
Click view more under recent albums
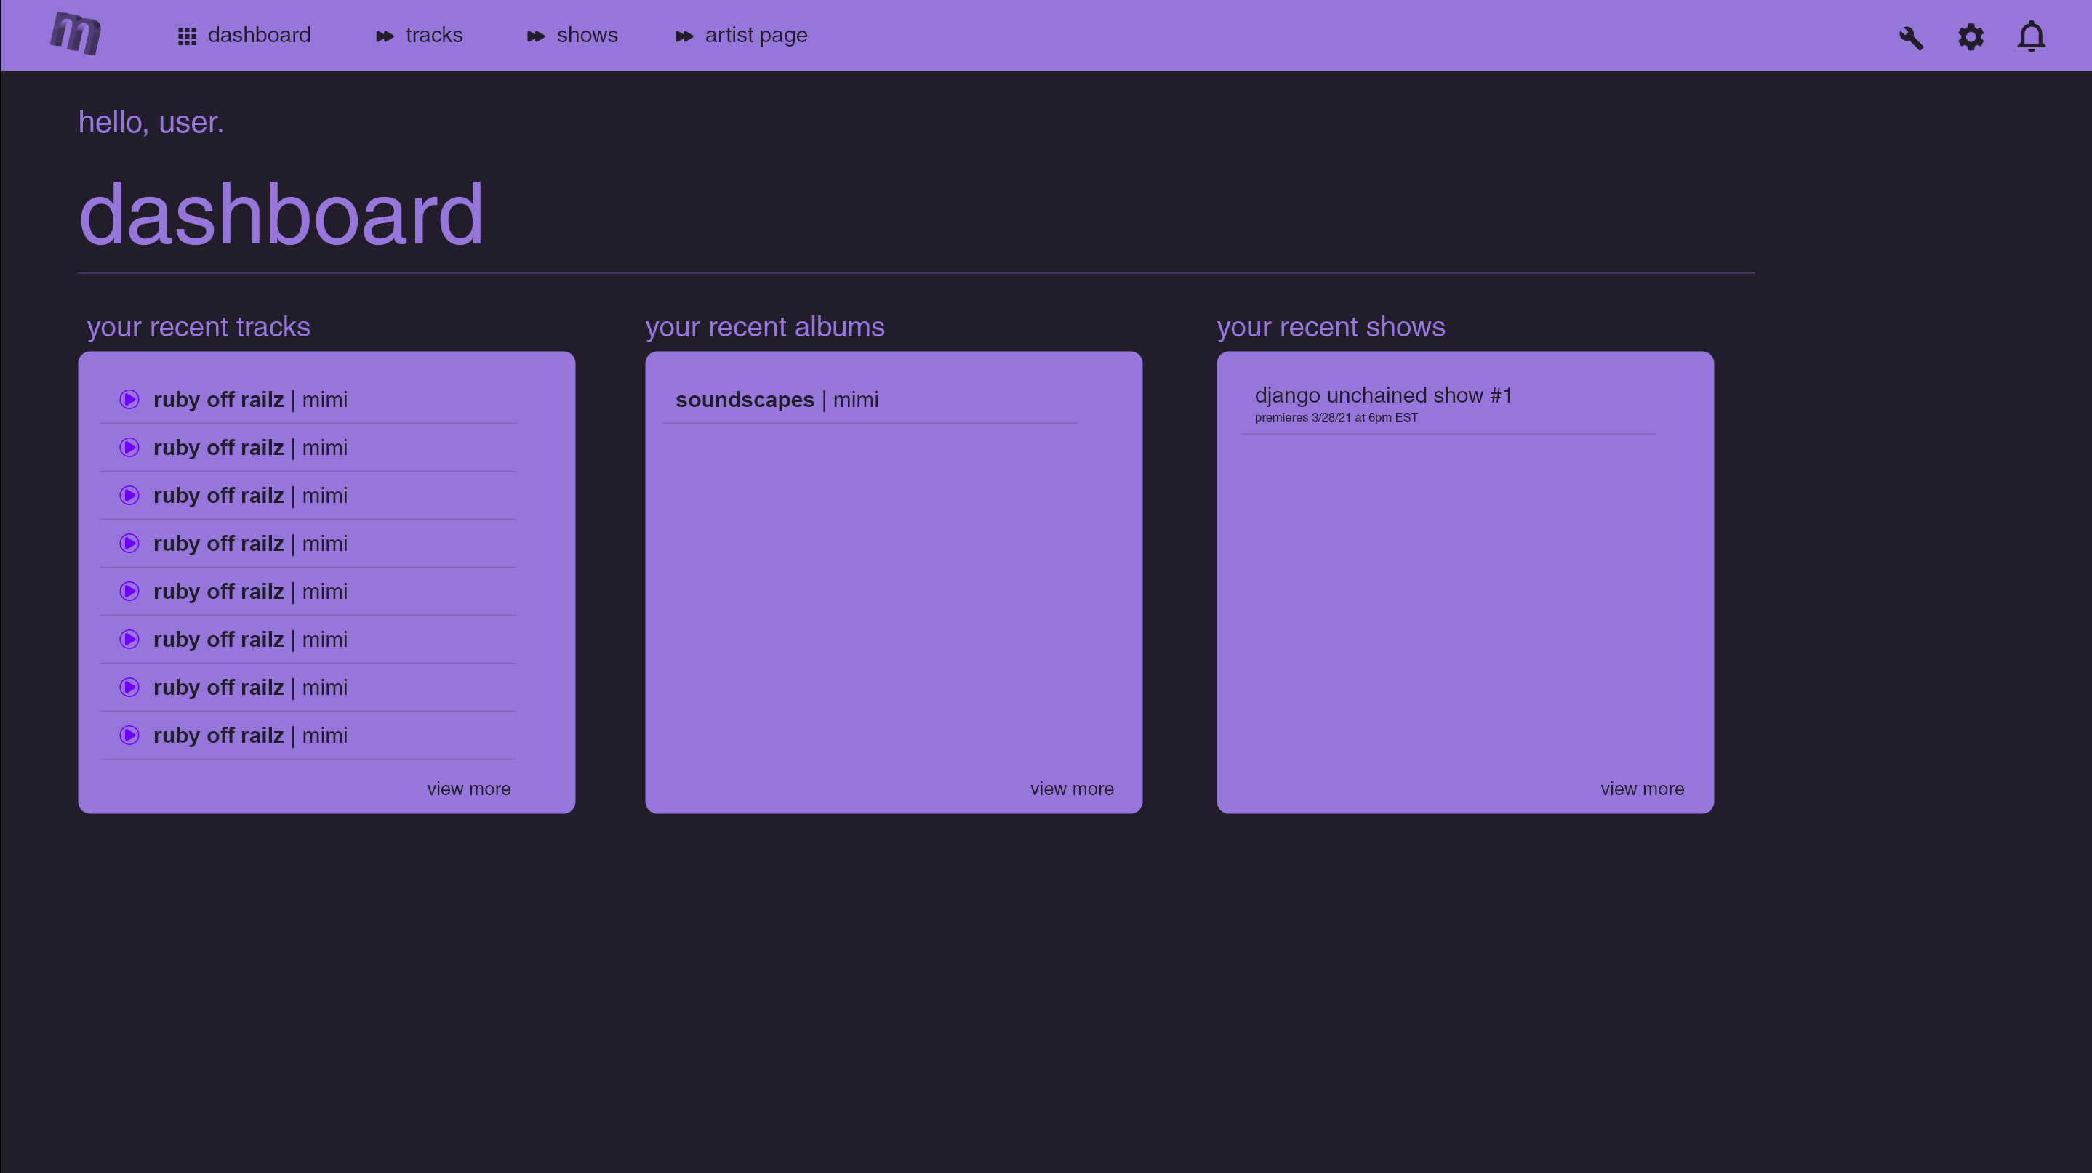tap(1071, 789)
